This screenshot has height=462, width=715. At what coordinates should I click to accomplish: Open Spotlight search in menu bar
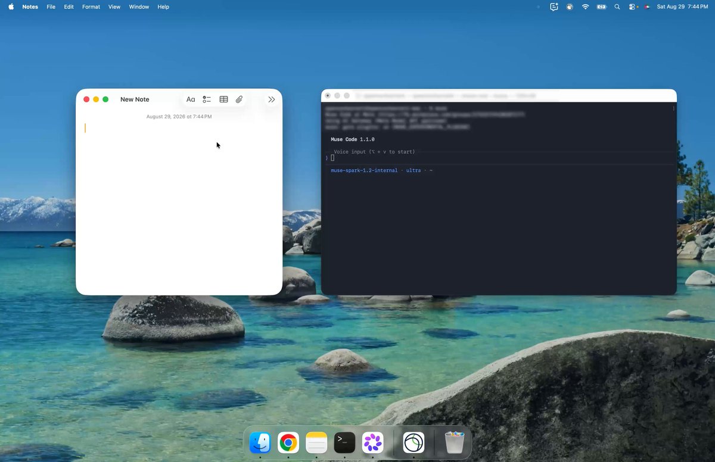pyautogui.click(x=617, y=7)
